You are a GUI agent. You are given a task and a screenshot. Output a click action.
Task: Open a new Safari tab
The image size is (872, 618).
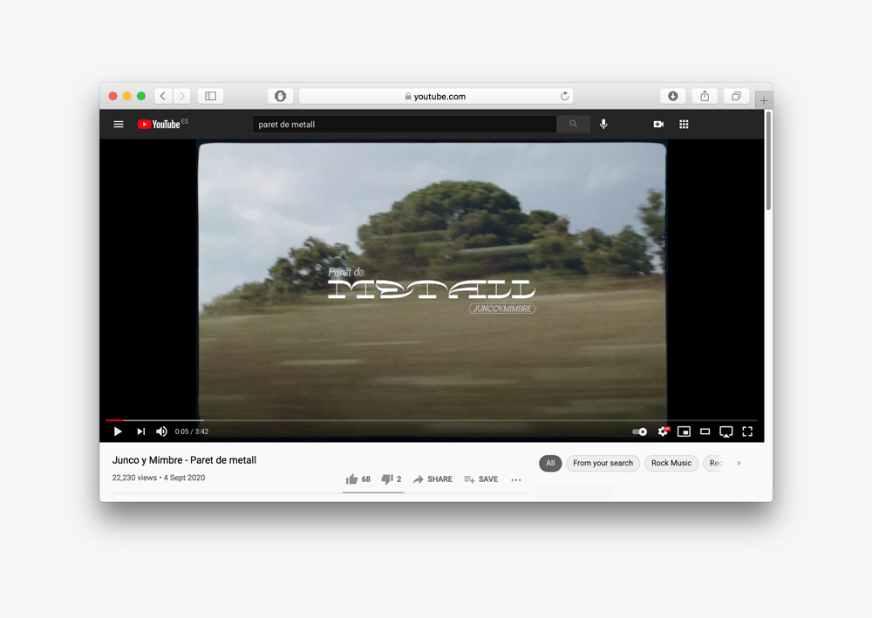coord(764,100)
